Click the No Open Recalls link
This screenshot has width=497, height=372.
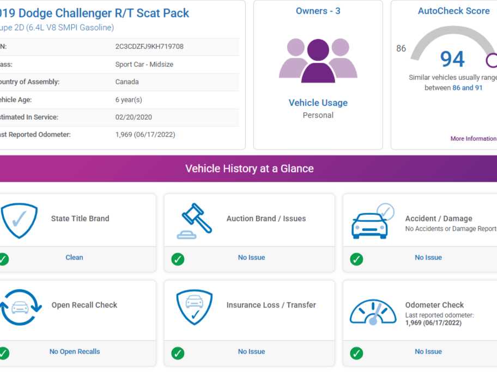(75, 351)
